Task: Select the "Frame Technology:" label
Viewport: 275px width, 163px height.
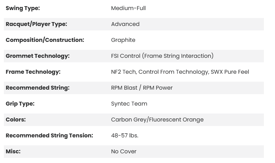Action: [33, 72]
